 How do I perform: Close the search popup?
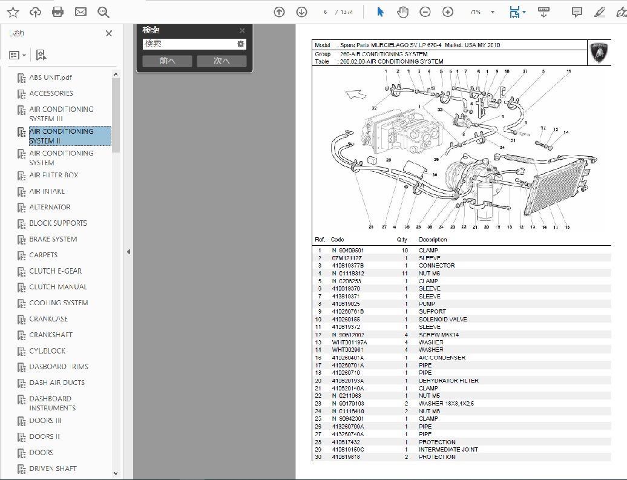coord(242,30)
